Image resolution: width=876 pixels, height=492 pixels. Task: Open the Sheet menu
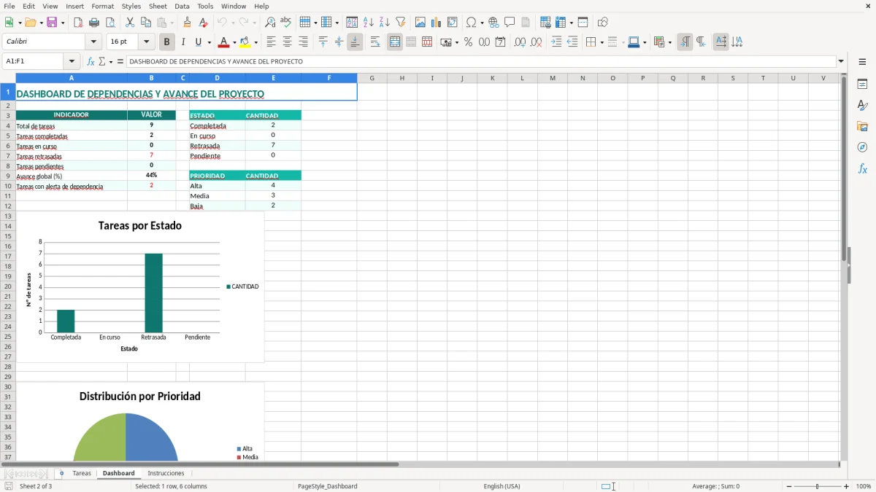pos(158,6)
